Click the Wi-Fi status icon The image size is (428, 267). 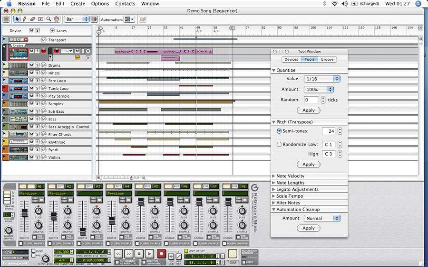[x=334, y=3]
